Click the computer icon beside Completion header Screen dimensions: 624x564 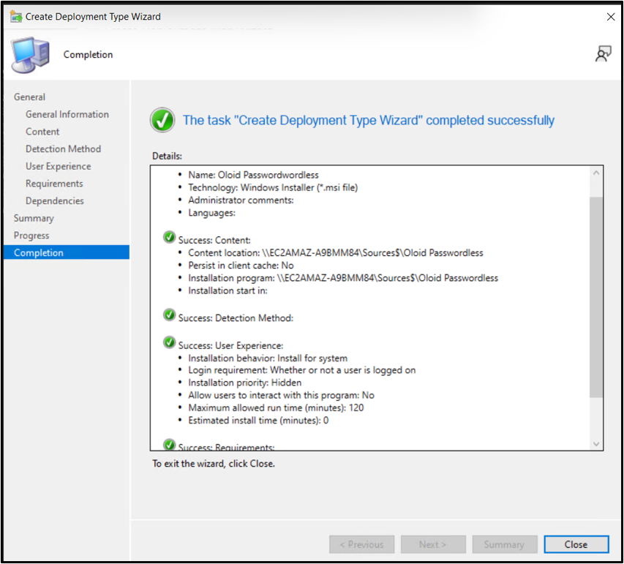point(31,55)
